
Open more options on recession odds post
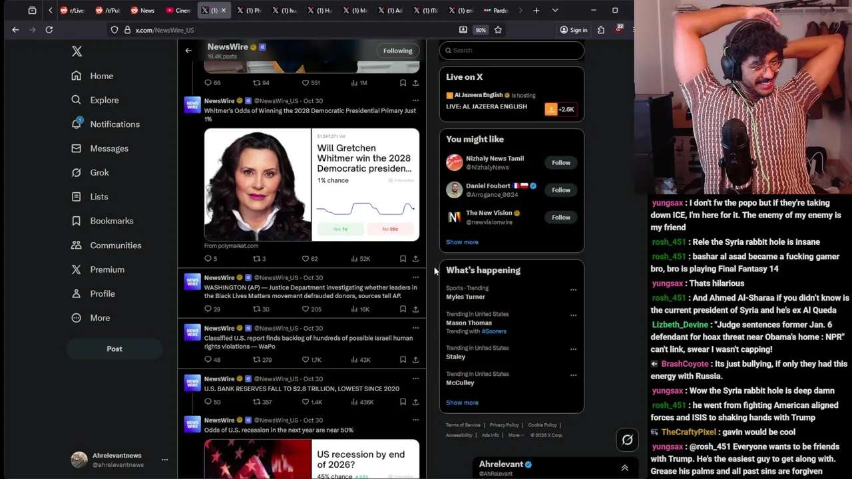click(x=415, y=420)
